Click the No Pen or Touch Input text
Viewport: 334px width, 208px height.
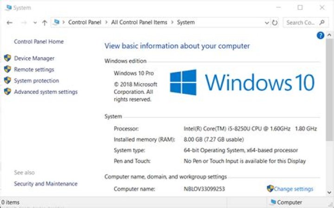coord(245,161)
